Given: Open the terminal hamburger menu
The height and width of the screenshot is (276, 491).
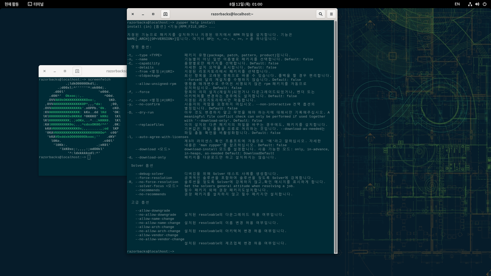Looking at the screenshot, I should coord(331,14).
